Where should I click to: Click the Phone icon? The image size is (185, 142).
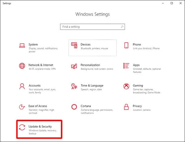point(126,45)
